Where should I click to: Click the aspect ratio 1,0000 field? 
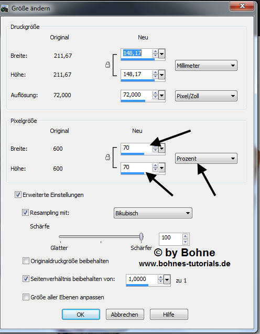[142, 279]
